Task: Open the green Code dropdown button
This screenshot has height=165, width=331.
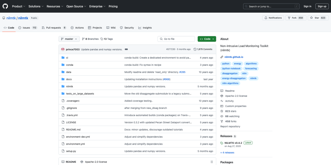Action: (207, 39)
